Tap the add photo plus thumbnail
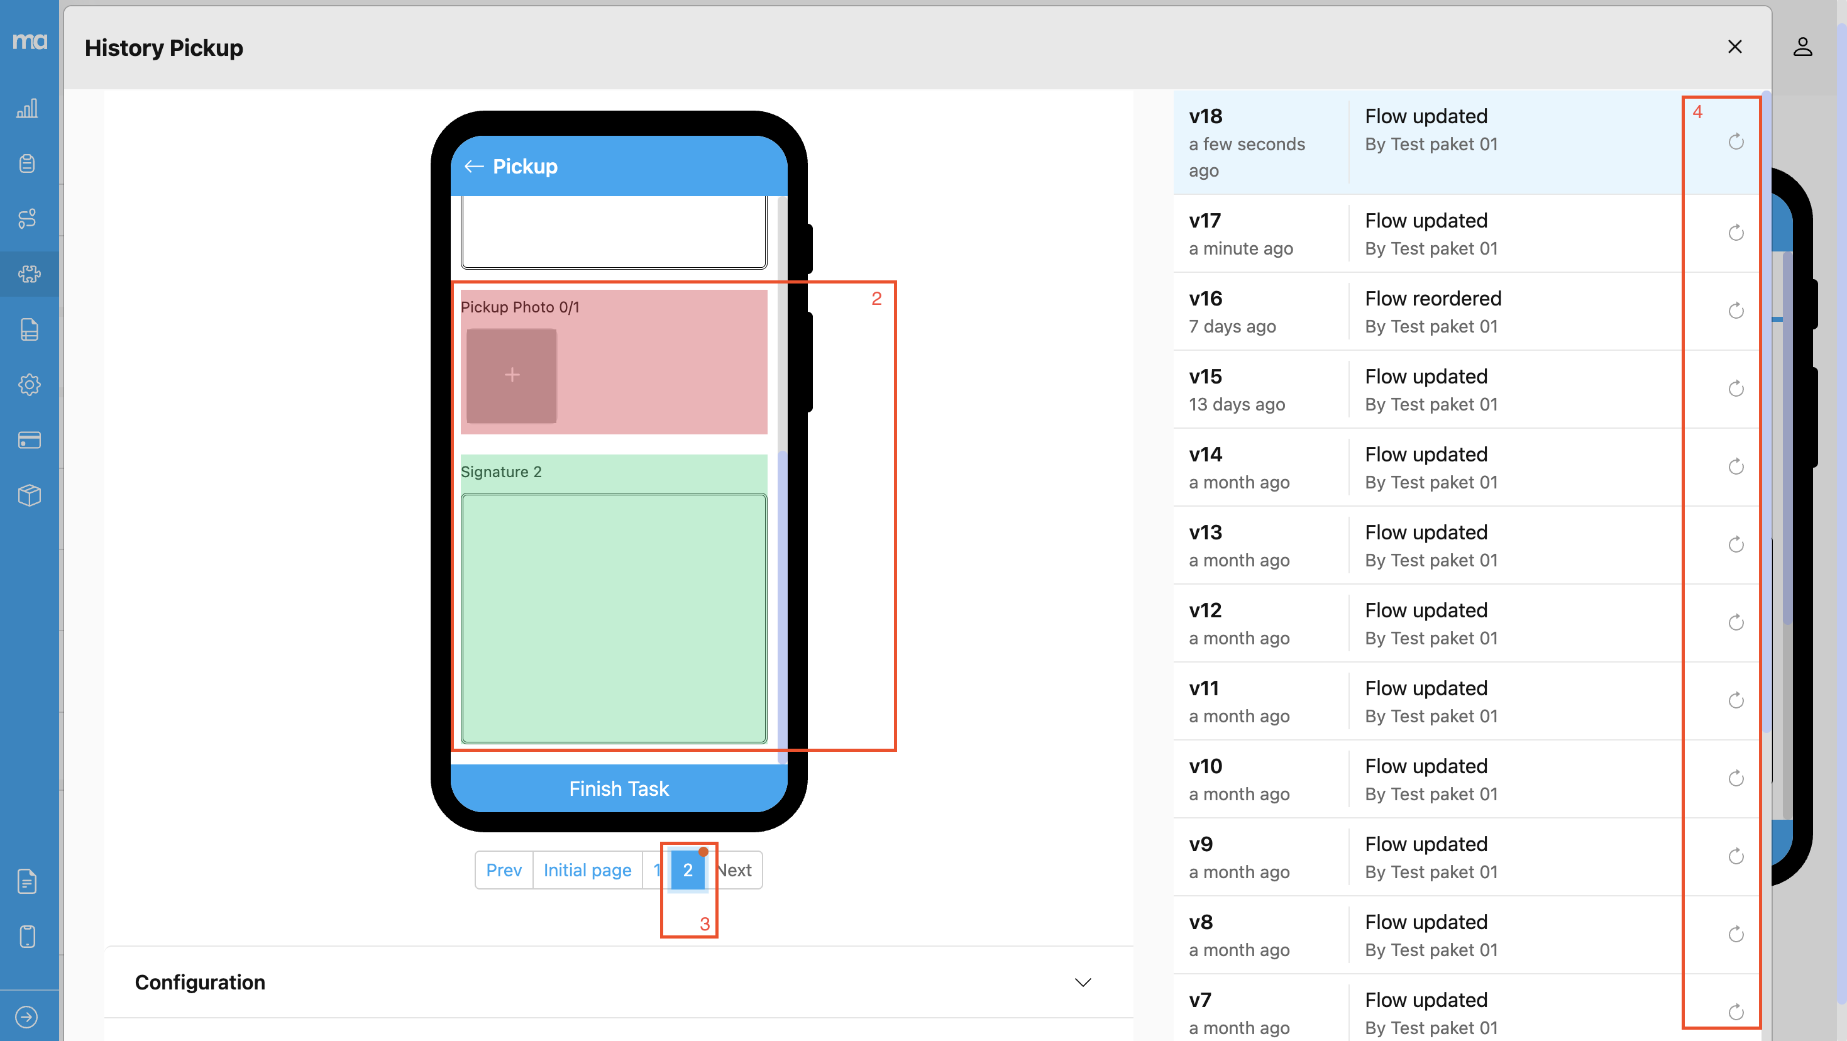 click(x=511, y=375)
